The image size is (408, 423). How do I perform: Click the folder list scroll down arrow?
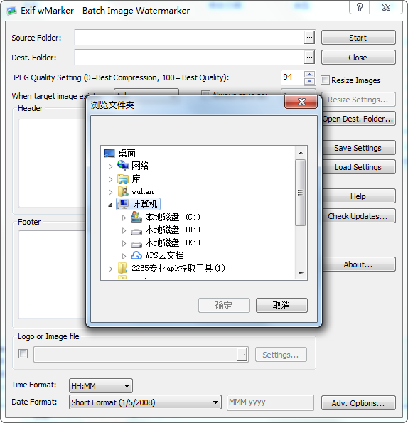(301, 274)
